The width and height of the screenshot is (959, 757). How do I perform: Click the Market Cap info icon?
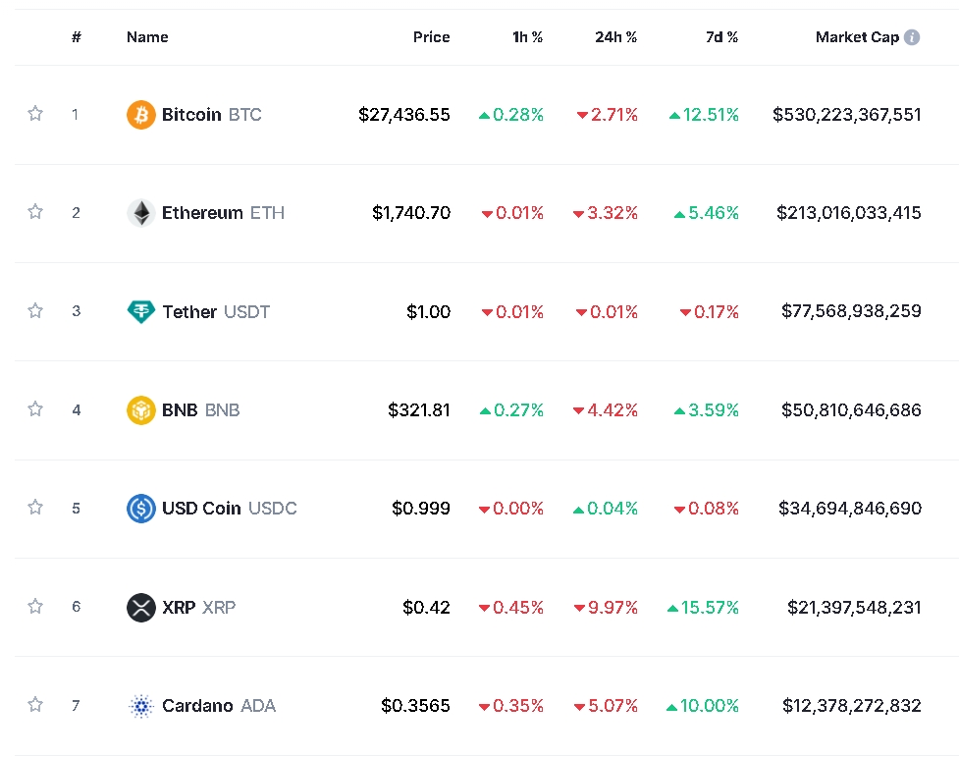point(912,37)
